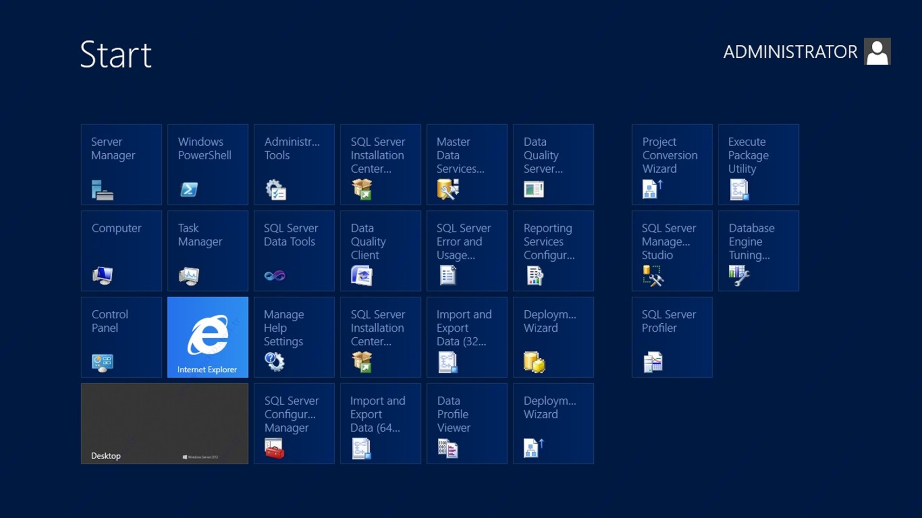Launch the Internet Explorer tile
This screenshot has width=922, height=518.
click(x=208, y=337)
